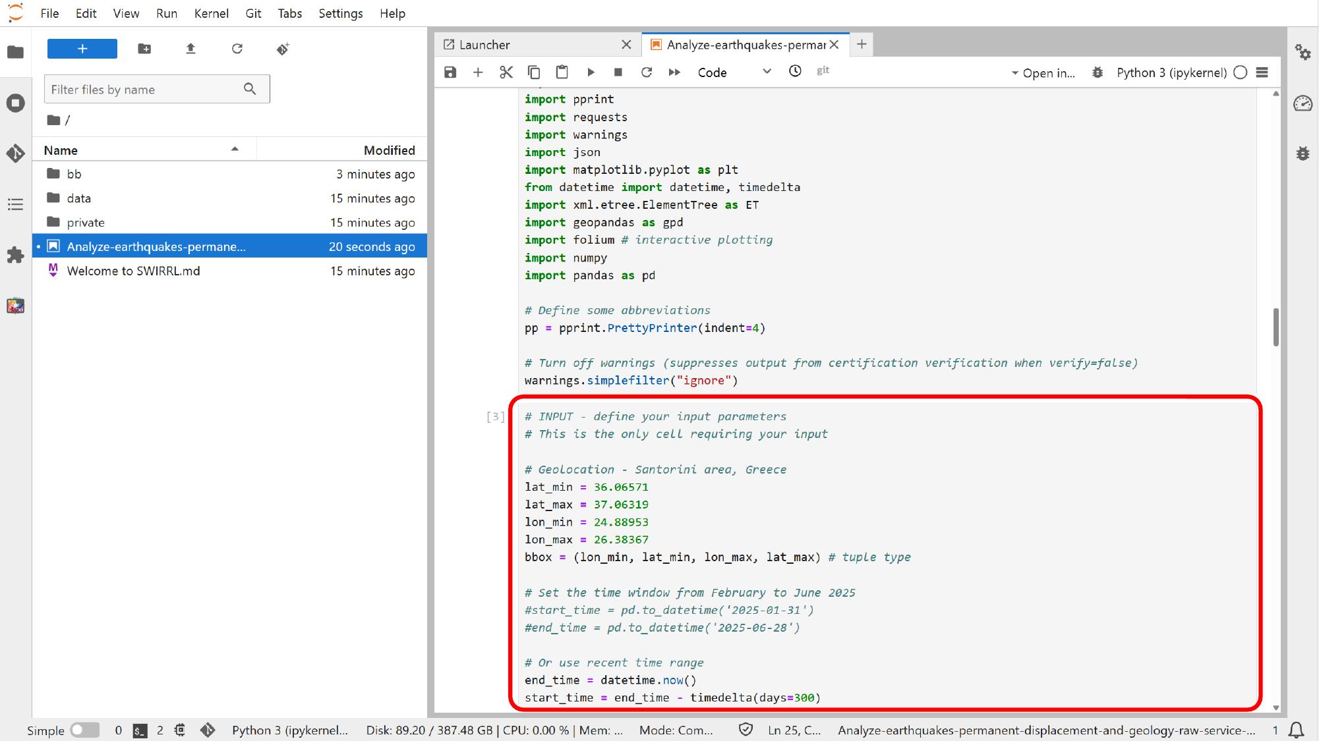Open the Kernel menu

tap(211, 13)
